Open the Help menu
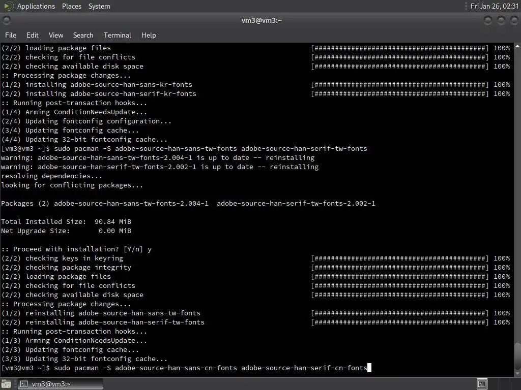This screenshot has height=390, width=521. (149, 35)
